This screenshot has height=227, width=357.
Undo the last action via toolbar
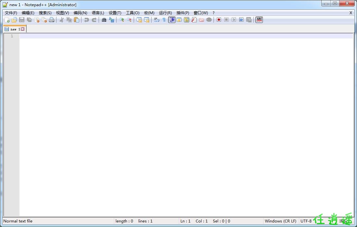click(x=87, y=20)
